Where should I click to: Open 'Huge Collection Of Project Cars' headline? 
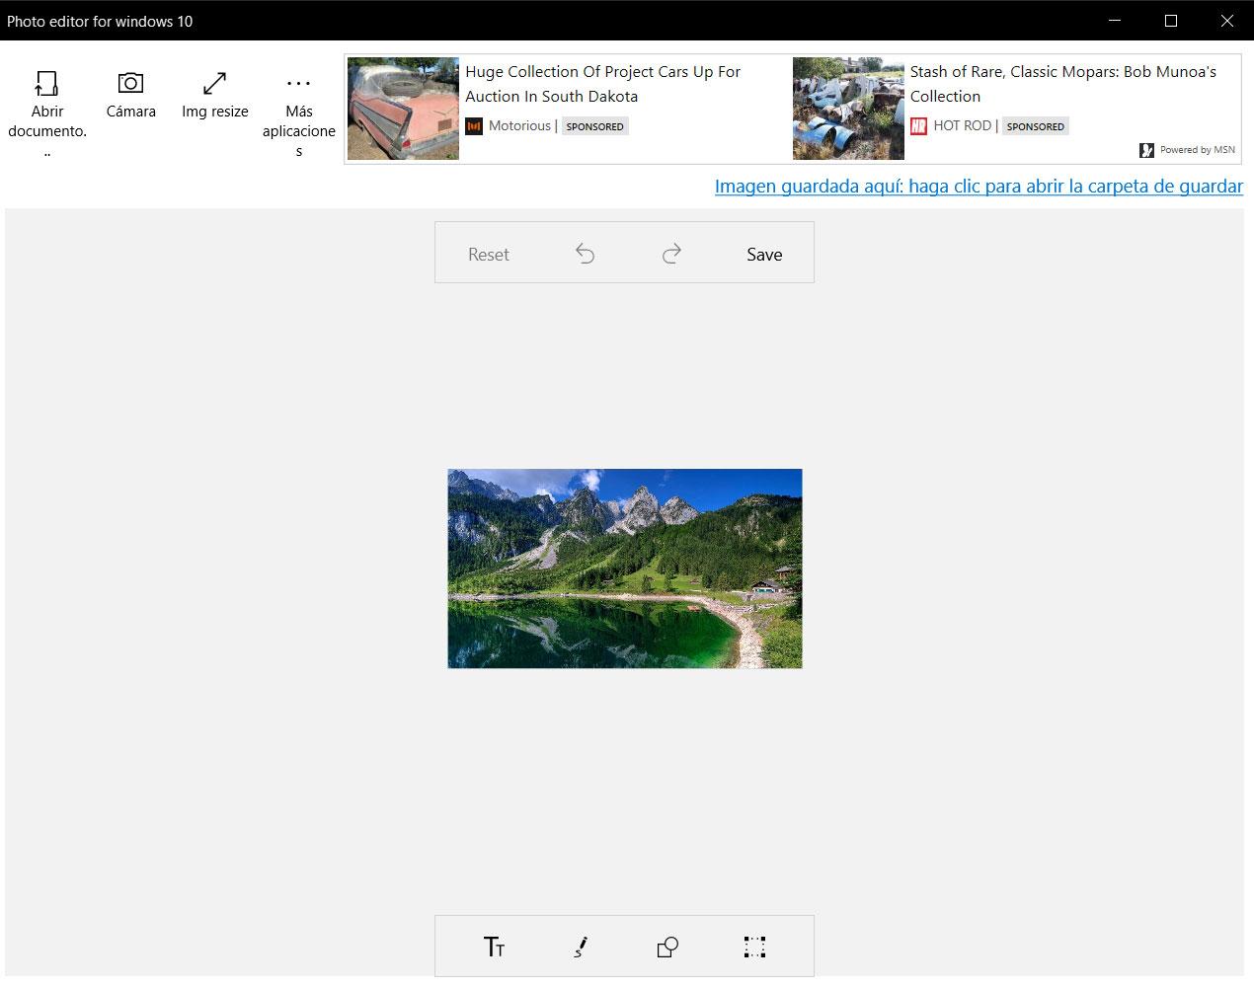pos(602,84)
